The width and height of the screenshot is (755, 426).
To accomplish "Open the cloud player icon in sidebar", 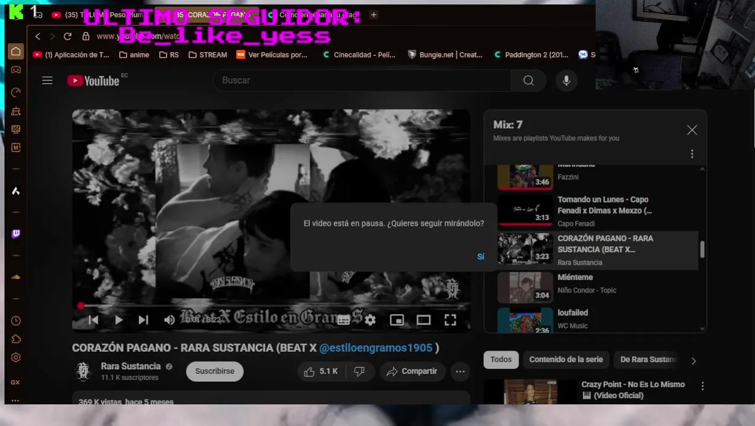I will click(16, 277).
